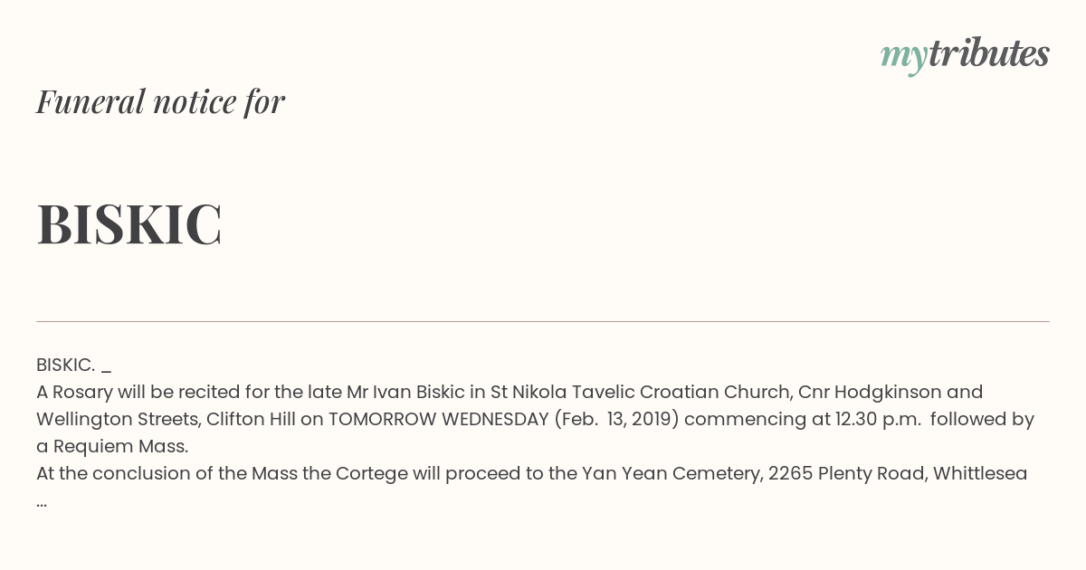1086x570 pixels.
Task: Click '2265 Plenty Road, Whittlesea' address
Action: (898, 473)
